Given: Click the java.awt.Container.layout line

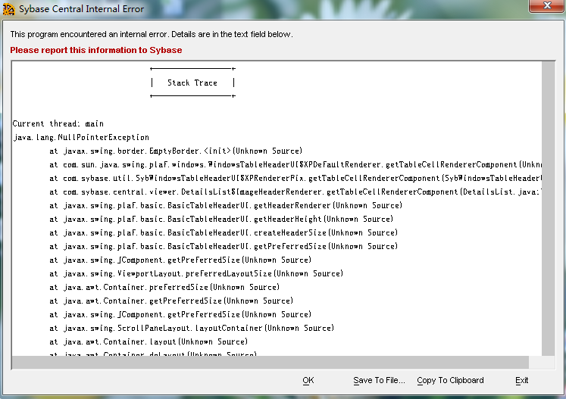Looking at the screenshot, I should 149,342.
